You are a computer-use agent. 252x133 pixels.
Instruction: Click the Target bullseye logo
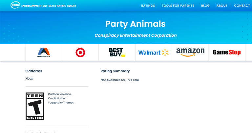click(80, 52)
